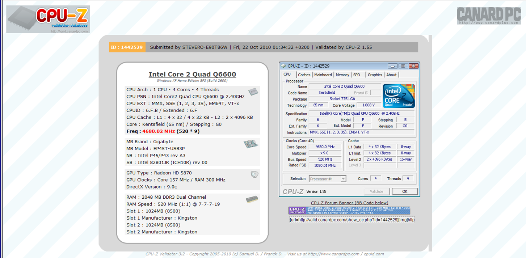Click the Package Socket 775 LGA field

345,99
